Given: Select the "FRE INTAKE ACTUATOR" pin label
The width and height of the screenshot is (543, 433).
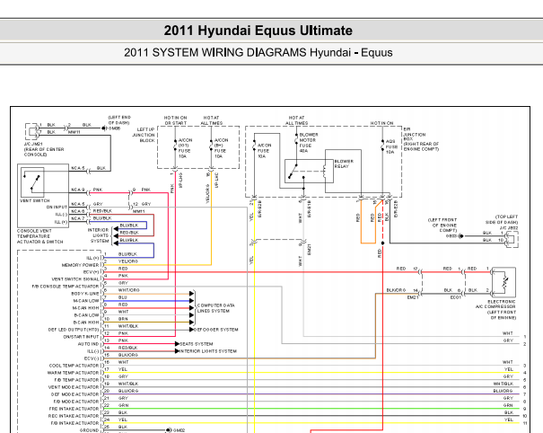Looking at the screenshot, I should point(74,409).
